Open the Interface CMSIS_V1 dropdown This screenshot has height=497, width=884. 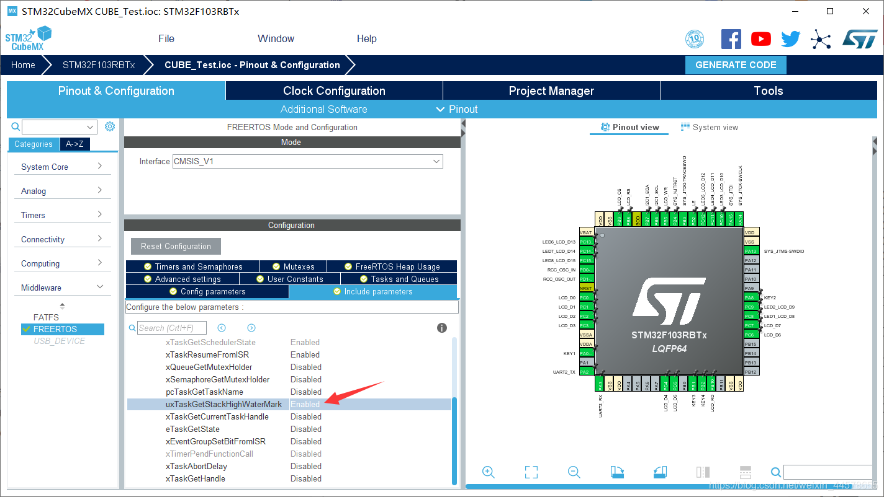click(307, 161)
